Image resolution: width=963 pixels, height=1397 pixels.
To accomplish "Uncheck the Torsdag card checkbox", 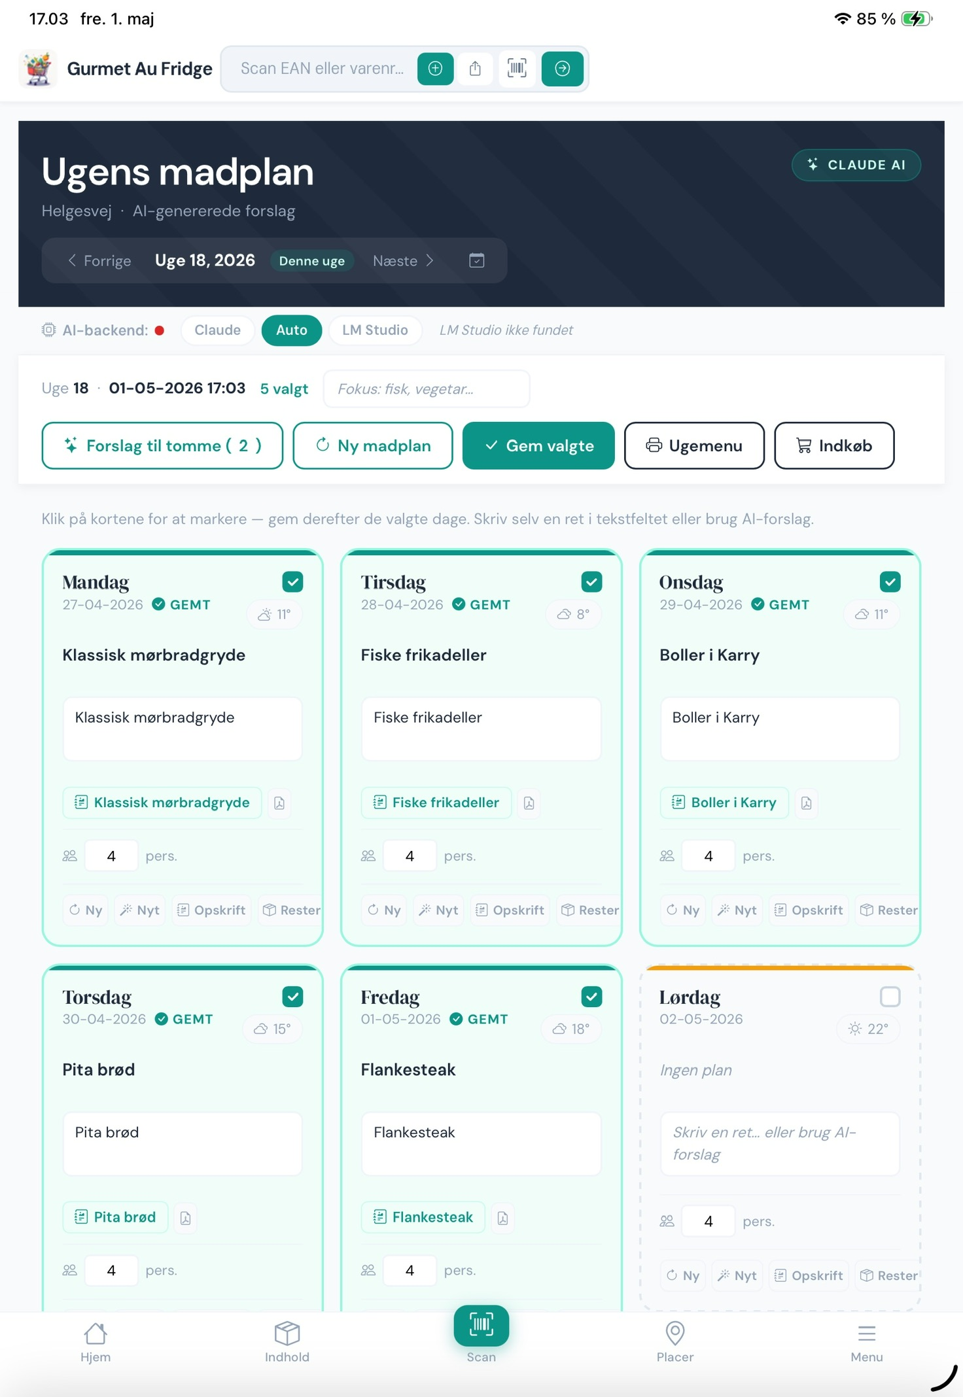I will point(293,997).
